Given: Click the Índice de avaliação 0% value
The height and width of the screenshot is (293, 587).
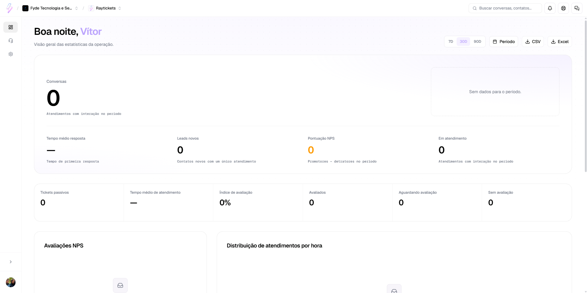Looking at the screenshot, I should point(225,203).
